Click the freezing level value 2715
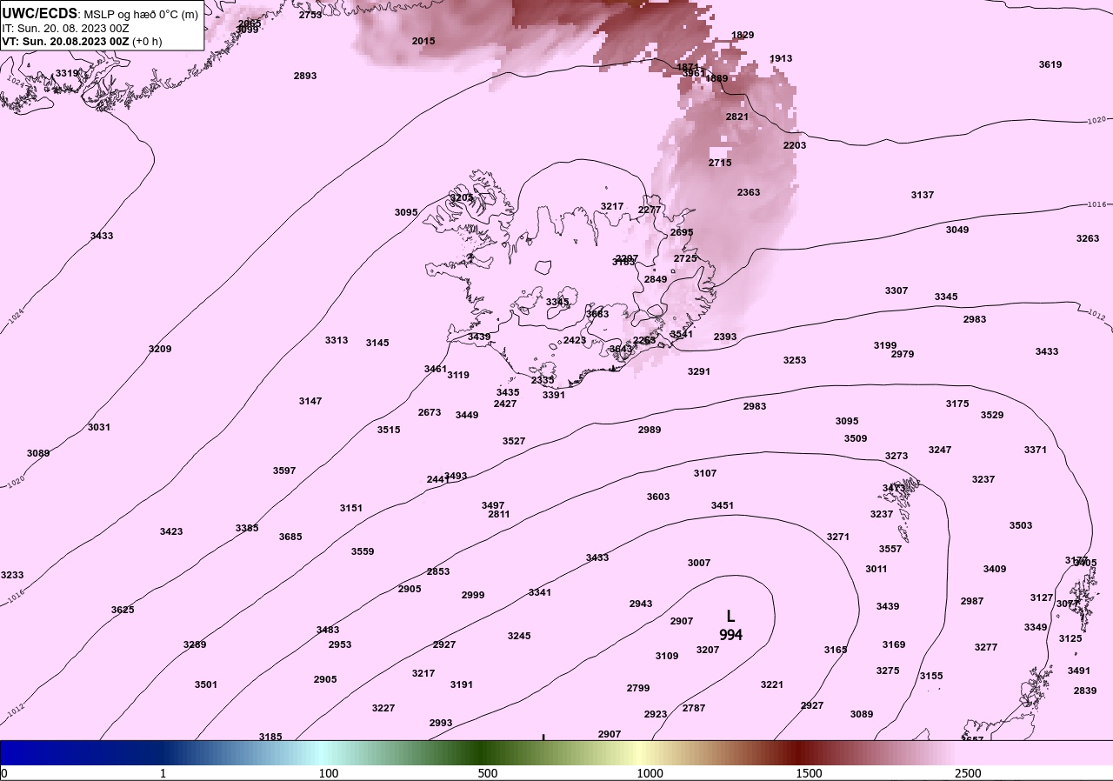This screenshot has height=781, width=1113. coord(720,163)
